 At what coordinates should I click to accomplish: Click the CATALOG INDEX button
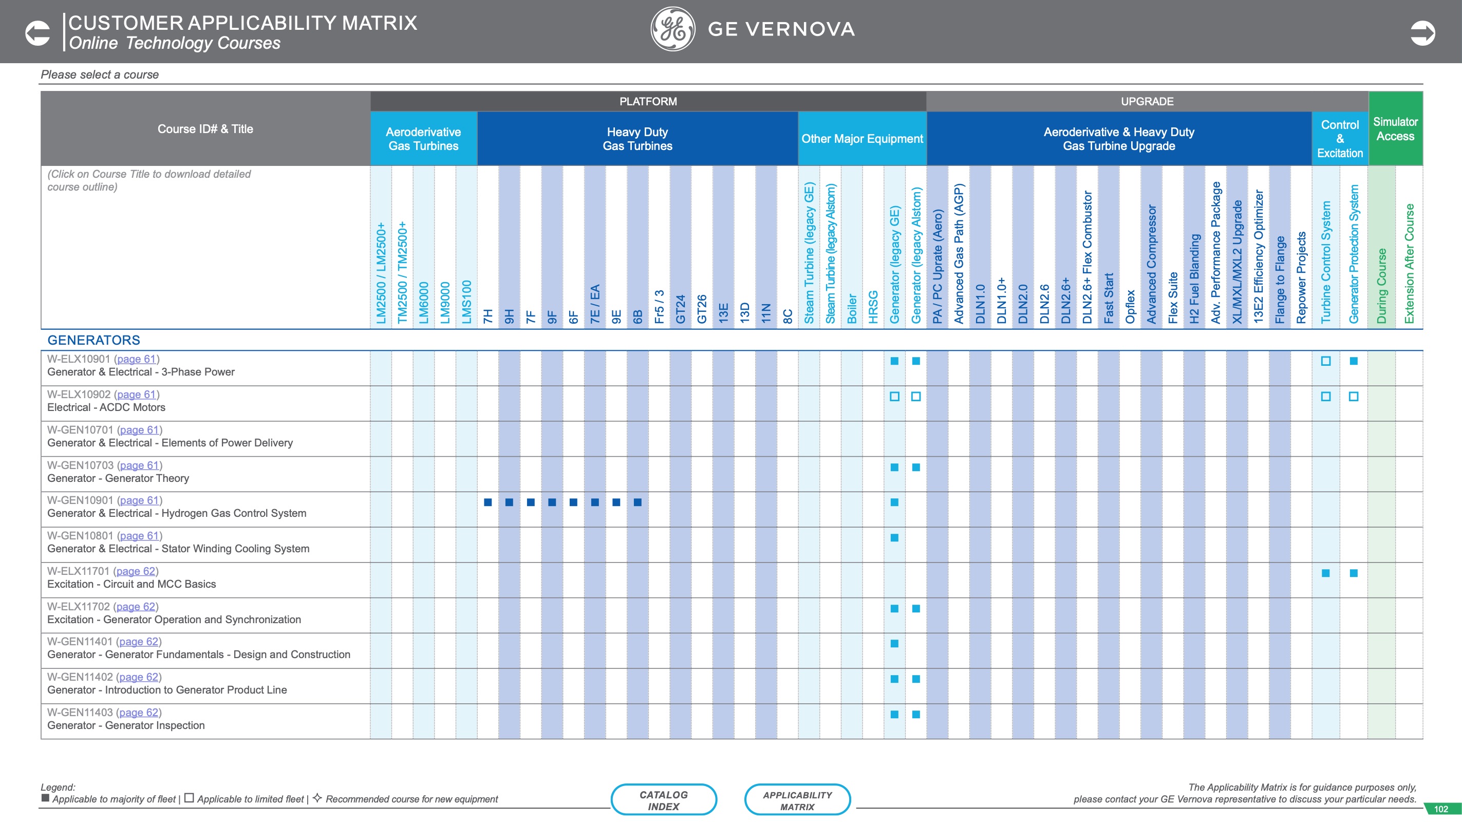pos(664,799)
